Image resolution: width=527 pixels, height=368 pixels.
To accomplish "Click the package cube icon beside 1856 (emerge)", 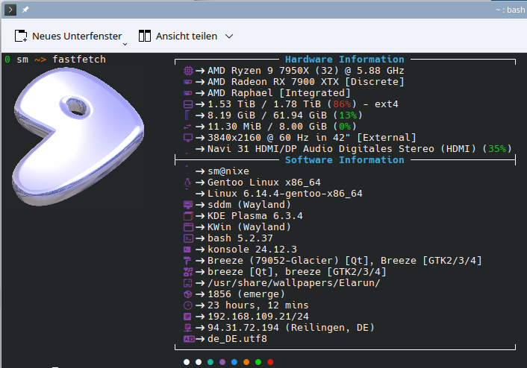I will pos(188,294).
